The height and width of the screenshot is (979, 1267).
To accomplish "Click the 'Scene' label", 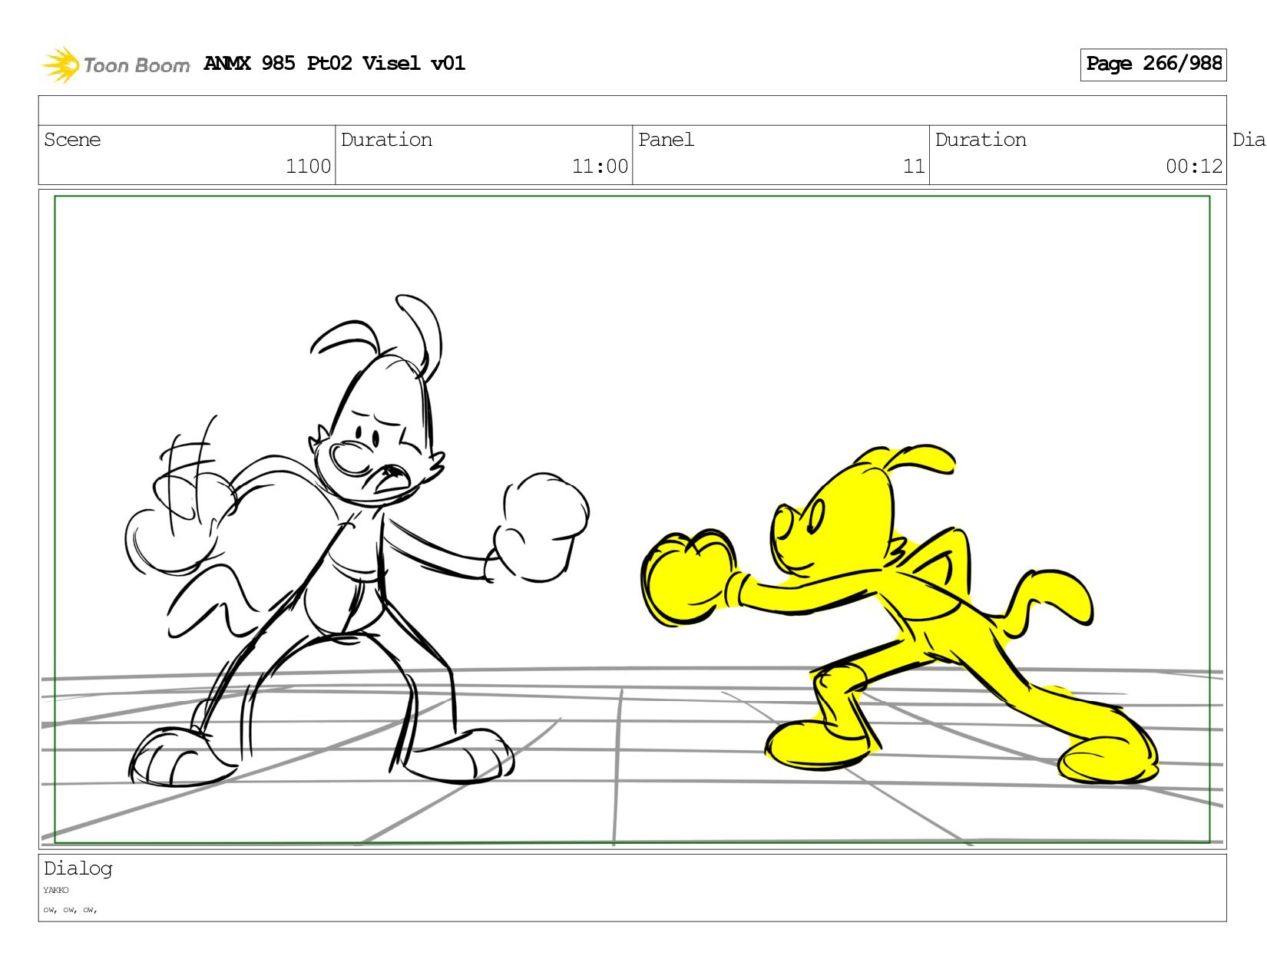I will click(72, 140).
